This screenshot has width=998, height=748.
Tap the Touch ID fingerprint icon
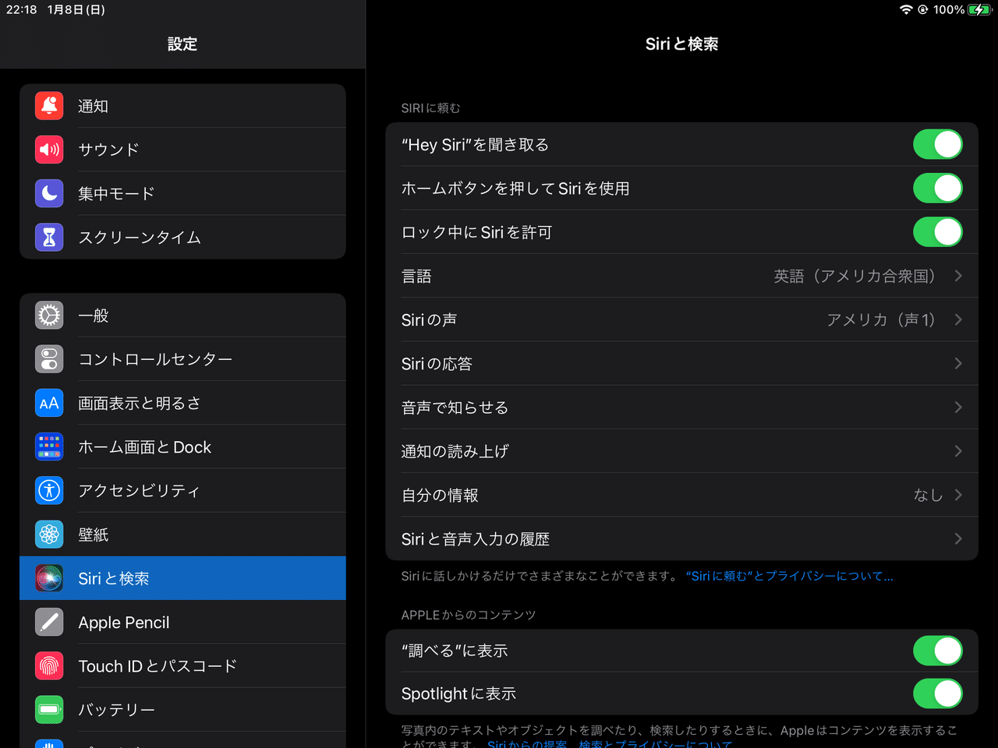(x=49, y=666)
